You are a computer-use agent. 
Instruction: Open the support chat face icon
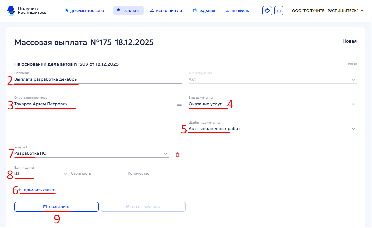pos(267,11)
